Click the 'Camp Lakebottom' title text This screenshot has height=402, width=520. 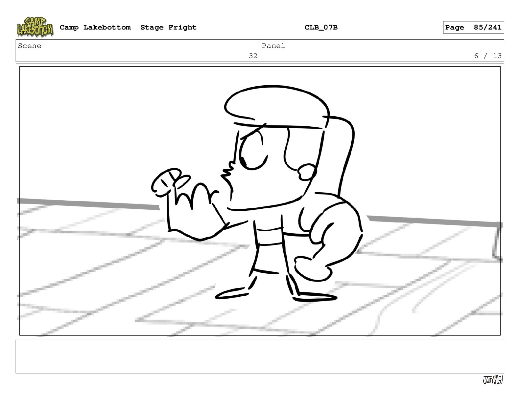point(95,28)
